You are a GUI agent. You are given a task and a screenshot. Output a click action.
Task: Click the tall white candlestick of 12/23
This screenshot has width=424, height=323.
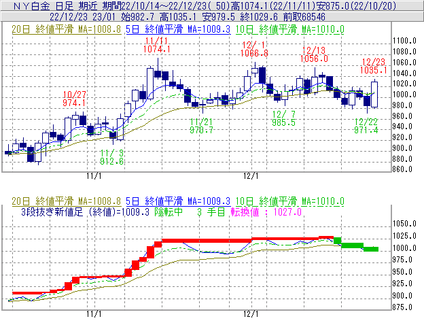[x=374, y=94]
